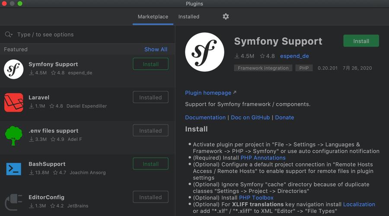Viewport: 389px width, 216px height.
Task: Click the Installed button for EditorConfig
Action: click(x=150, y=197)
